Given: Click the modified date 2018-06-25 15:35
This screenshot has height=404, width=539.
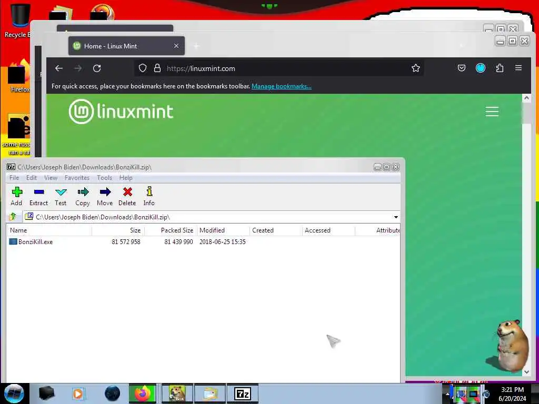Looking at the screenshot, I should (x=223, y=242).
